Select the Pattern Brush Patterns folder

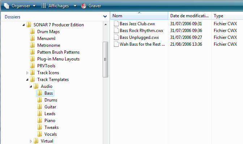pos(58,52)
